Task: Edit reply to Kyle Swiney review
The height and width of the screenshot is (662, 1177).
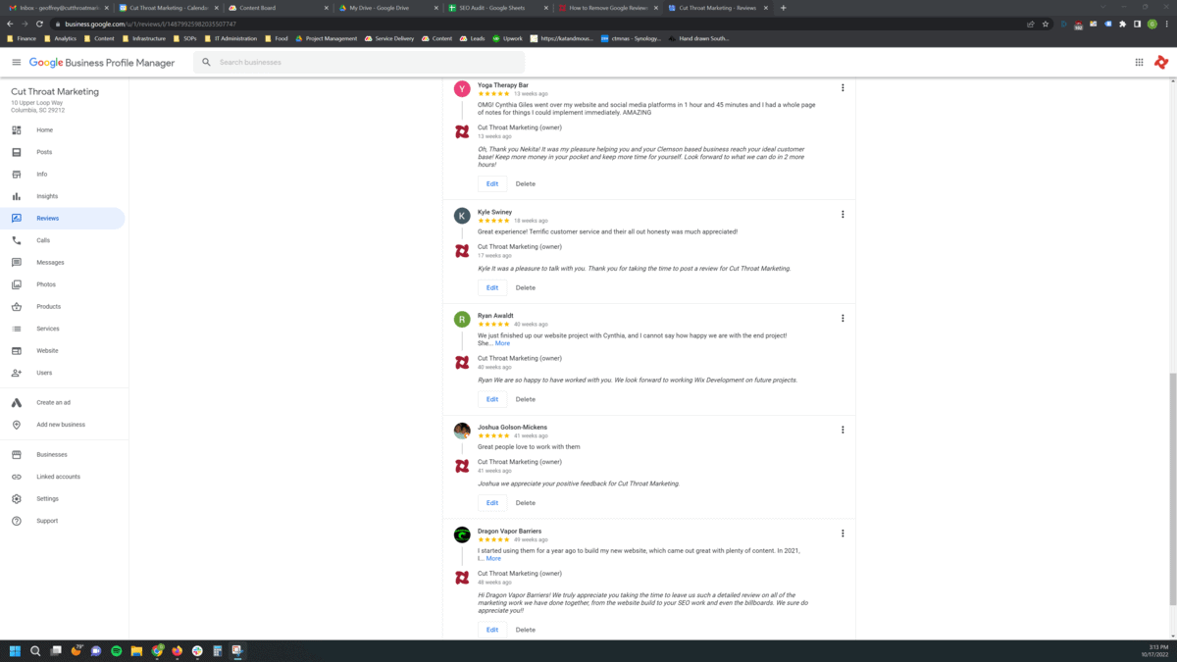Action: (492, 287)
